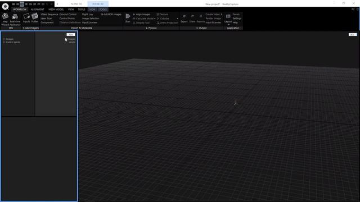Click the 3Ds view badge in the 3D view

point(353,35)
